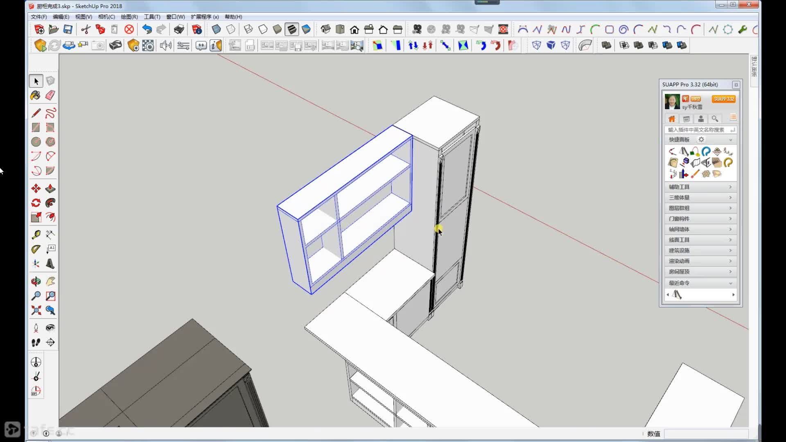Image resolution: width=786 pixels, height=442 pixels.
Task: Activate the Move tool
Action: [36, 188]
